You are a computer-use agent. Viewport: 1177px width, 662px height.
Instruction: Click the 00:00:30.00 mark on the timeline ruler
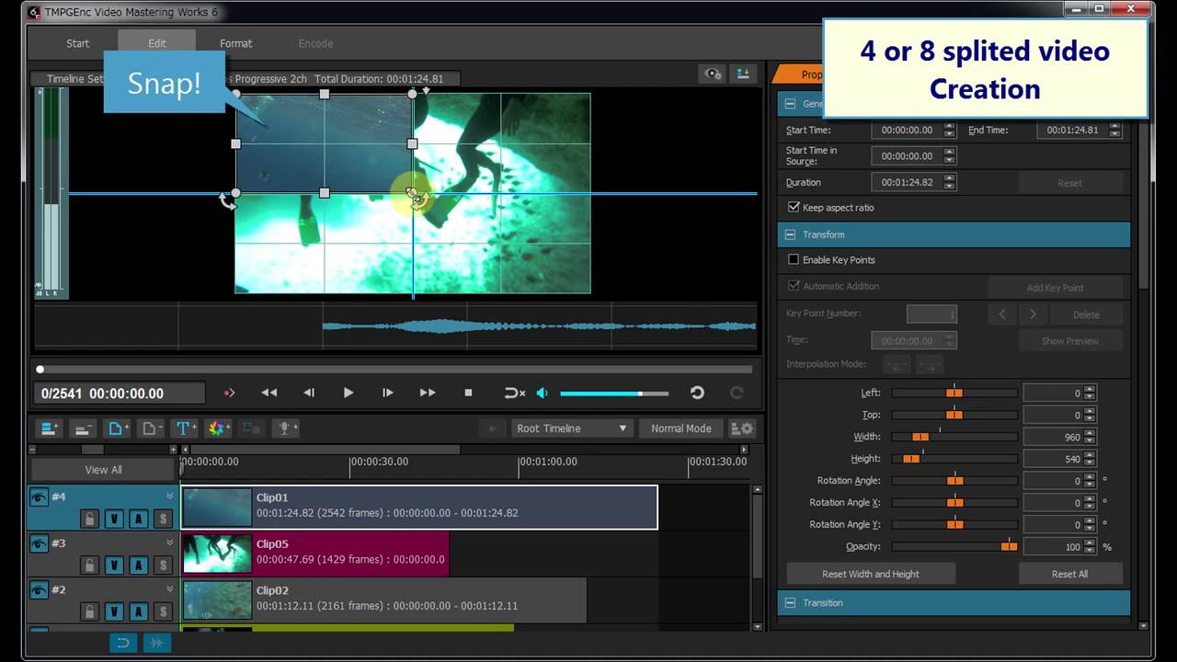(379, 462)
